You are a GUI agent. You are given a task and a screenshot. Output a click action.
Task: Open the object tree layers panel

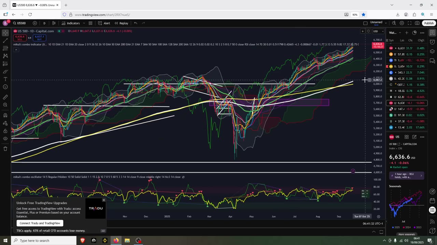tap(432, 51)
